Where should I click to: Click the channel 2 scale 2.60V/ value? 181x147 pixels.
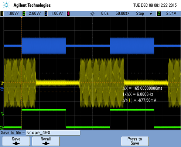tap(35, 13)
